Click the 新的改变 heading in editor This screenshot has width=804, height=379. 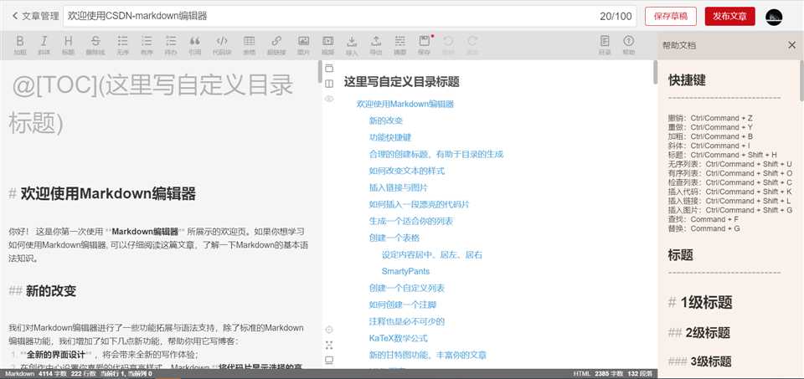[x=43, y=291]
